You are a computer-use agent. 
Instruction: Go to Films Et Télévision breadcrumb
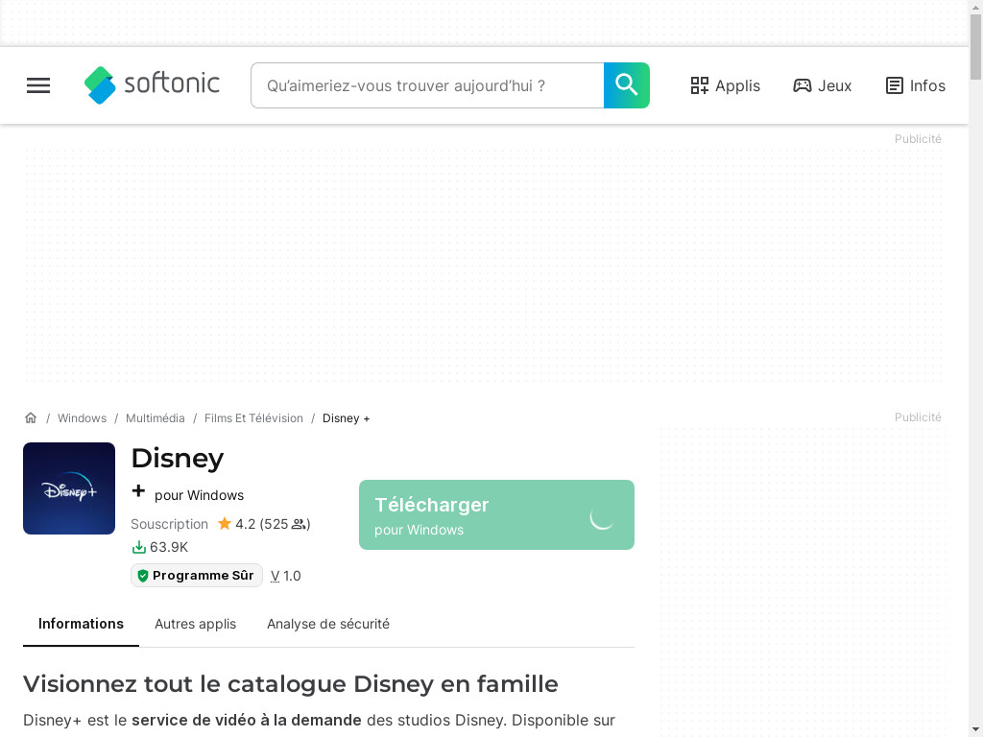pos(253,418)
